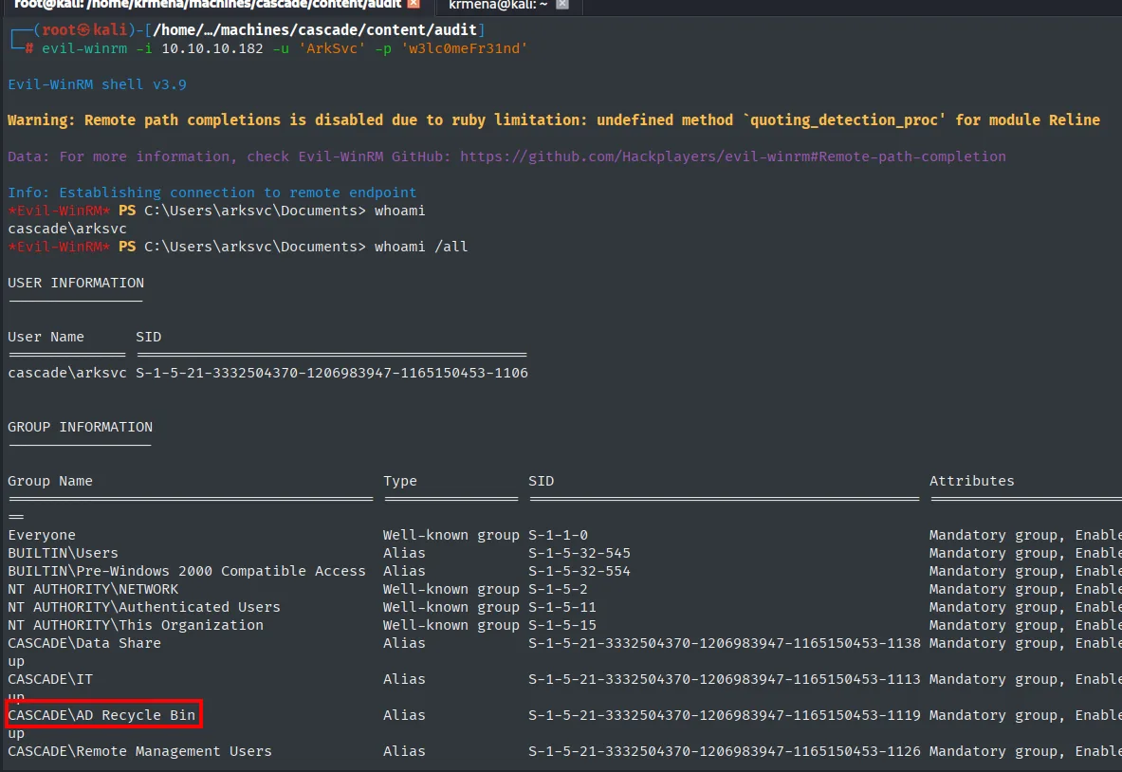Screen dimensions: 1122x772
Task: Click the cascade\arksvc output under first whoami
Action: (x=67, y=229)
